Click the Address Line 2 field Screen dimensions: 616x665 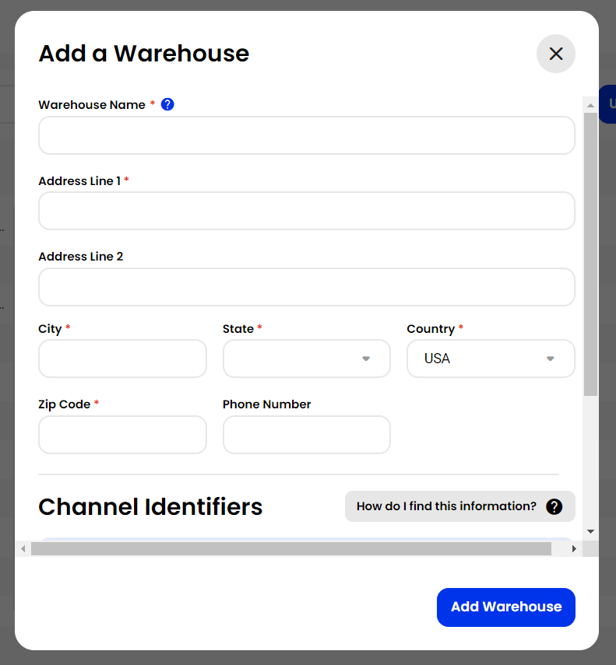pyautogui.click(x=306, y=287)
